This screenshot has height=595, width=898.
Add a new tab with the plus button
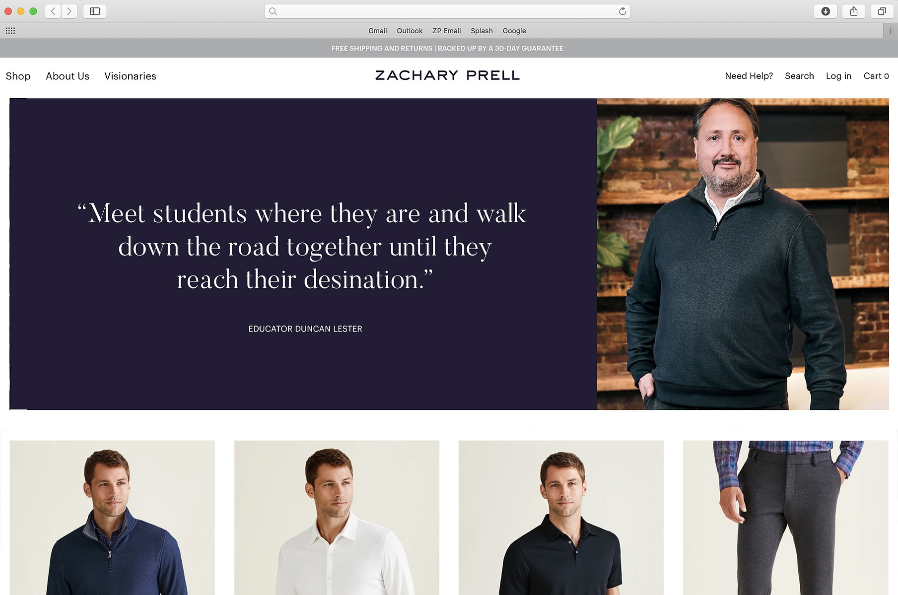coord(891,31)
